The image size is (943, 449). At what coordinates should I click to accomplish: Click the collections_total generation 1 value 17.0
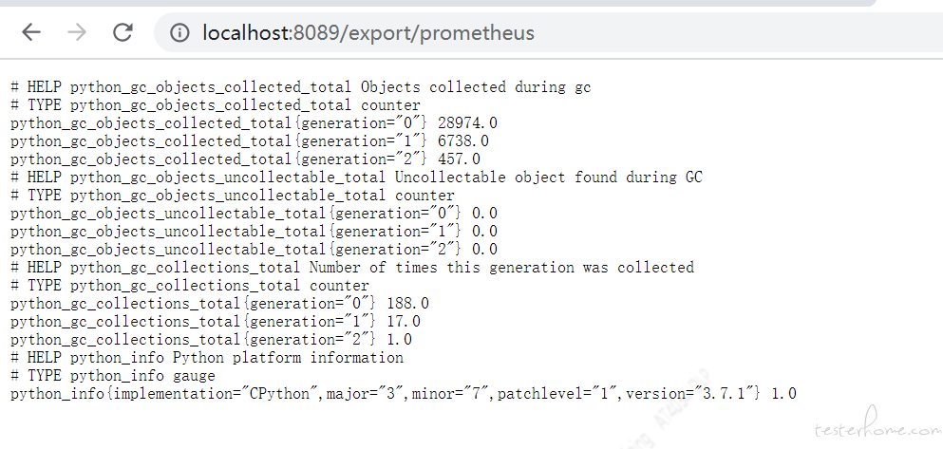[x=404, y=322]
